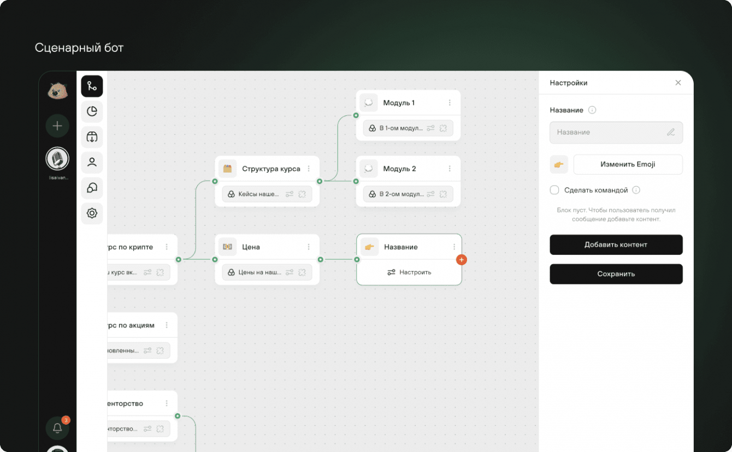Close the Настройки panel
Screen dimensions: 732x452
(x=678, y=83)
